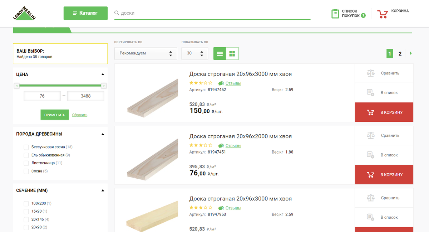Click reviews speech bubble icon for article 81947953

(x=221, y=208)
